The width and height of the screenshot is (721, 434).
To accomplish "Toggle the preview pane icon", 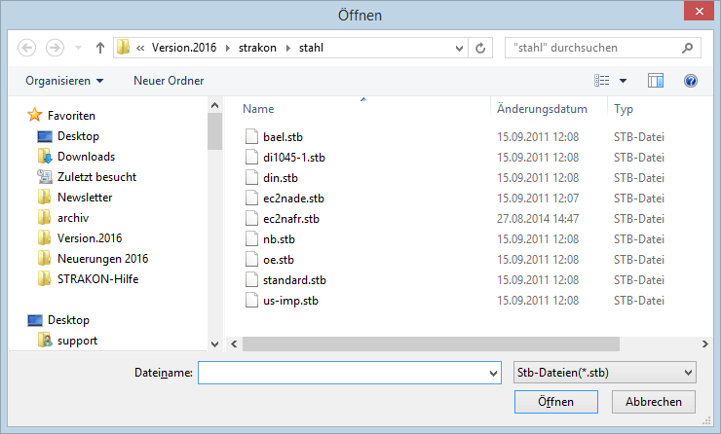I will [x=656, y=81].
